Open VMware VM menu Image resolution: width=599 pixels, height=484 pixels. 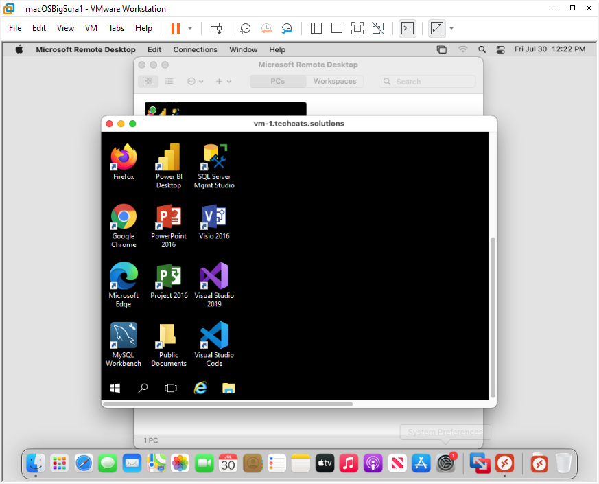coord(91,28)
